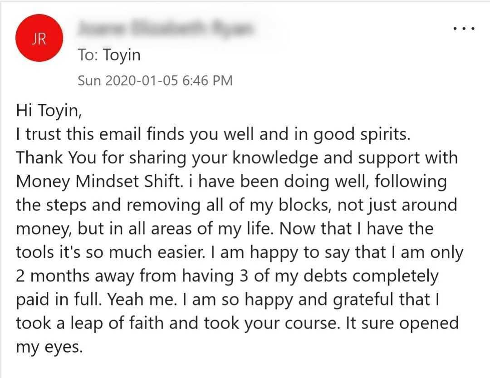This screenshot has width=490, height=378.
Task: Open the three-dot more actions menu
Action: 464,29
